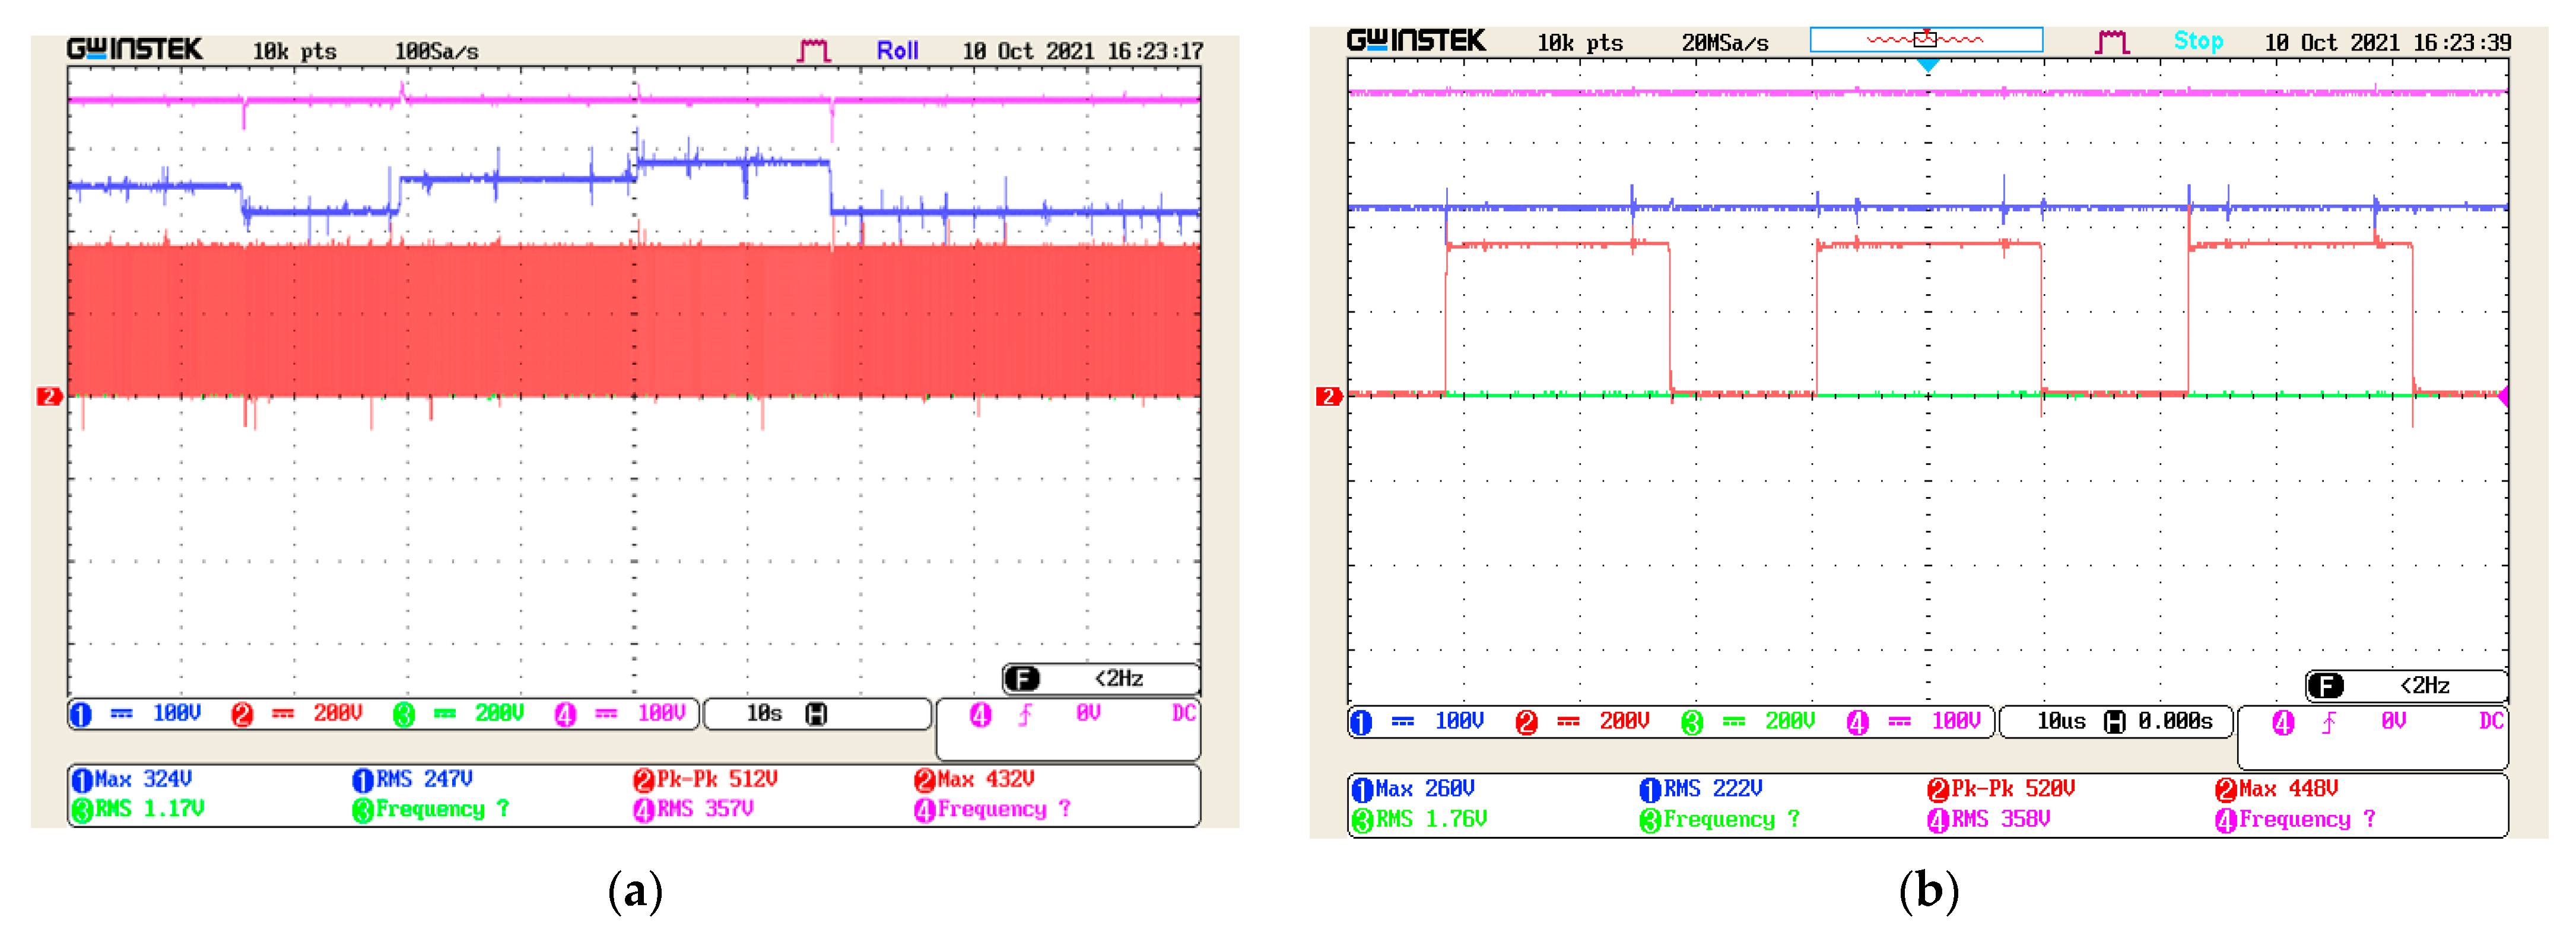Click the black F frequency icon in panel (a)

[1022, 679]
